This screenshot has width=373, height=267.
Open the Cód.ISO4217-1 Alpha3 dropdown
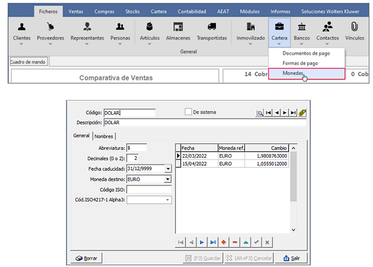click(x=168, y=200)
